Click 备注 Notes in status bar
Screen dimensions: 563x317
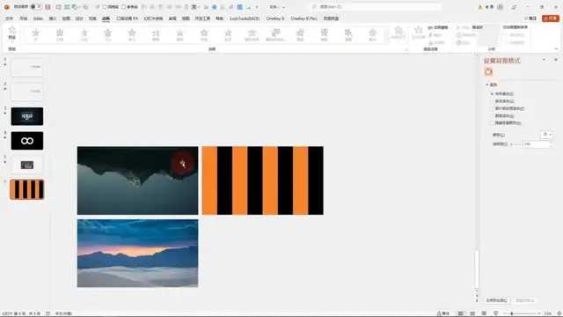click(443, 313)
